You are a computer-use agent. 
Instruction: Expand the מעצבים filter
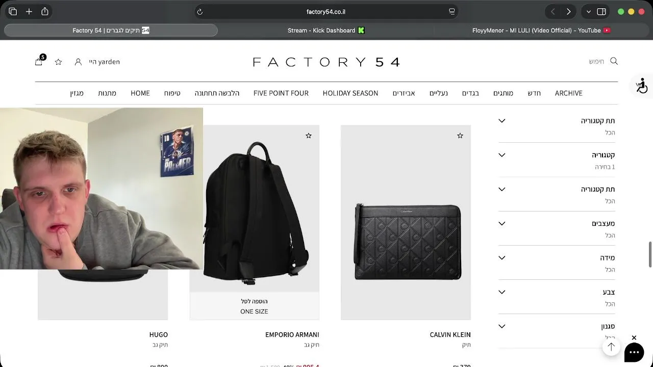[557, 229]
